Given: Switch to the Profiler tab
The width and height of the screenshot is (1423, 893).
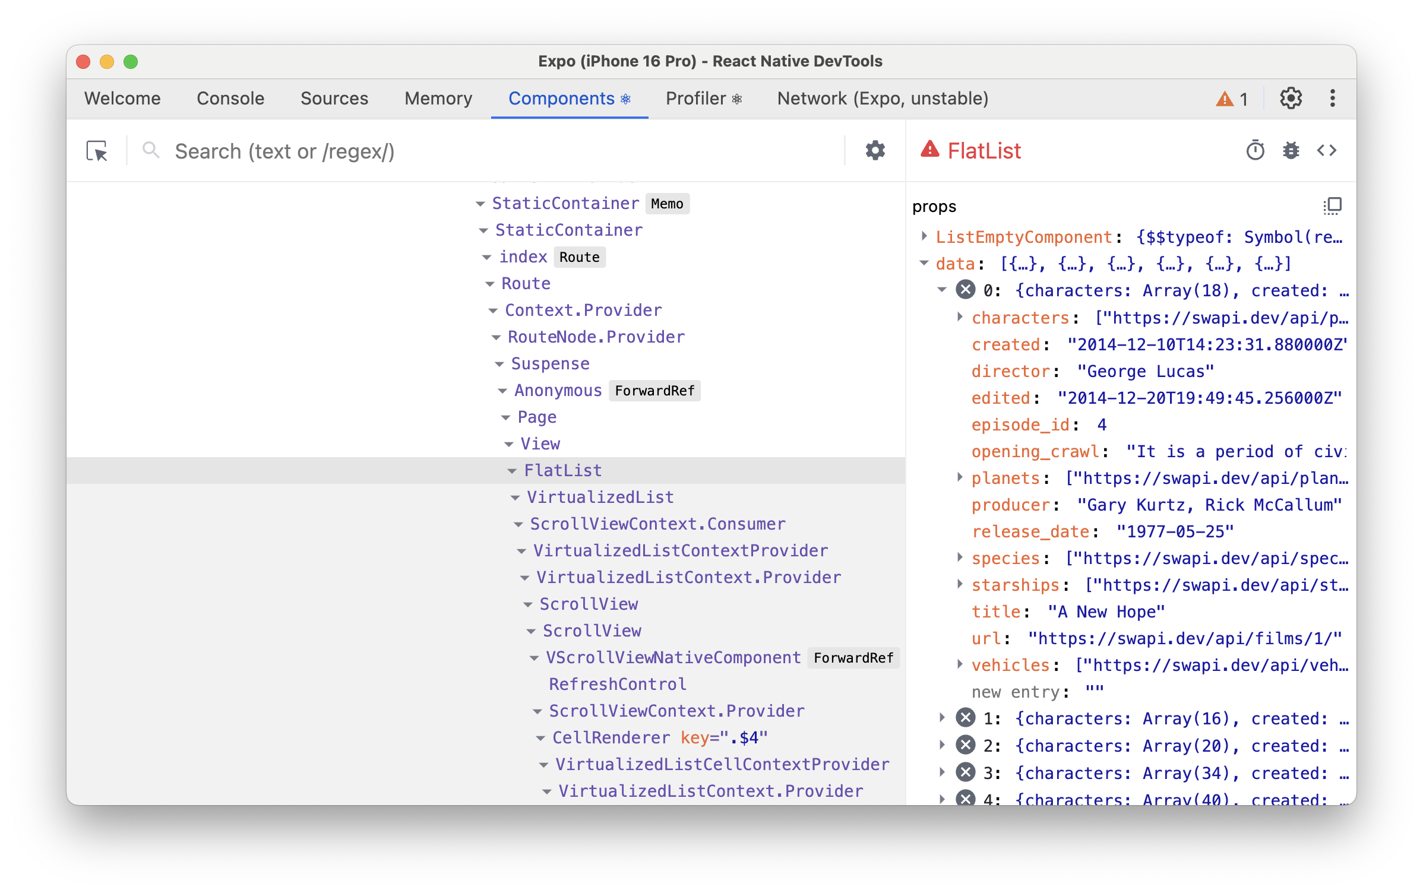Looking at the screenshot, I should 698,98.
